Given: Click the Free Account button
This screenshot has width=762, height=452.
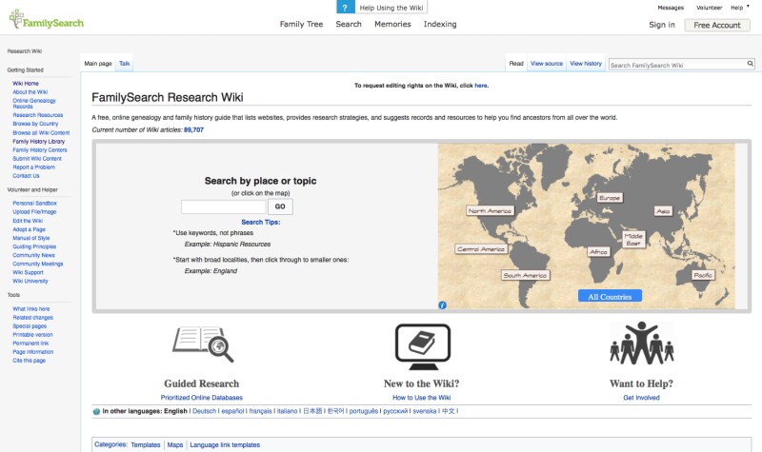Looking at the screenshot, I should (717, 26).
